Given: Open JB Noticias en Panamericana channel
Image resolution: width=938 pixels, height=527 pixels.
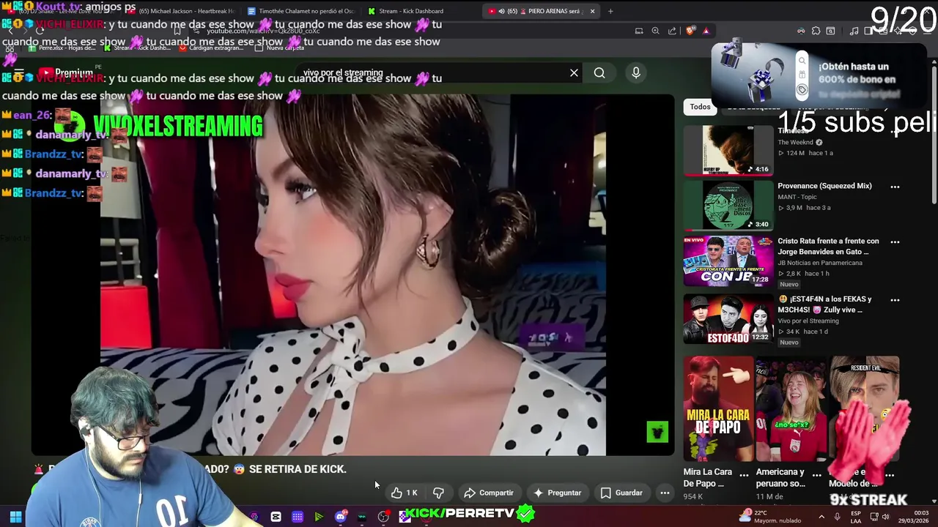Looking at the screenshot, I should [819, 263].
